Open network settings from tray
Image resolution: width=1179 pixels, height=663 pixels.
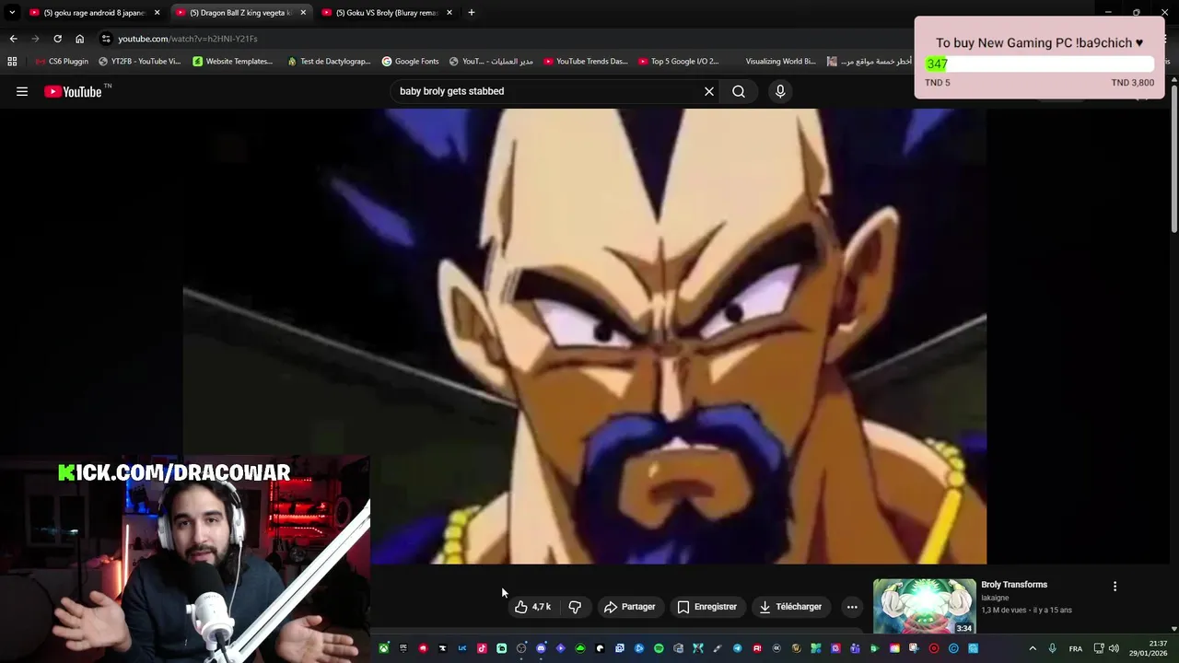1099,648
